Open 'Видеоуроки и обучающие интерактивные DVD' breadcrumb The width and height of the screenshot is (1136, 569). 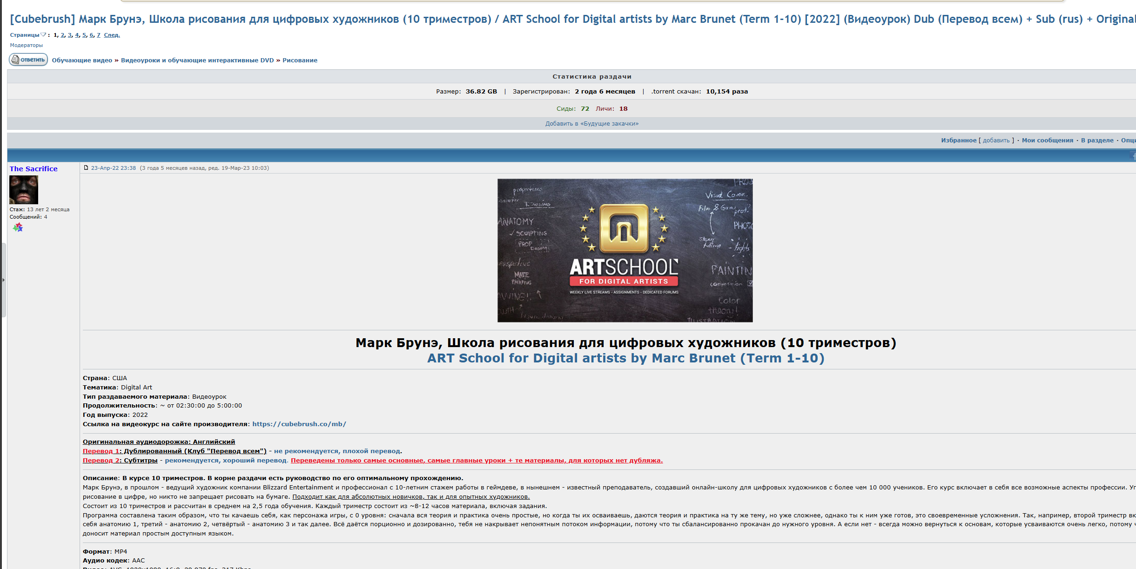197,60
